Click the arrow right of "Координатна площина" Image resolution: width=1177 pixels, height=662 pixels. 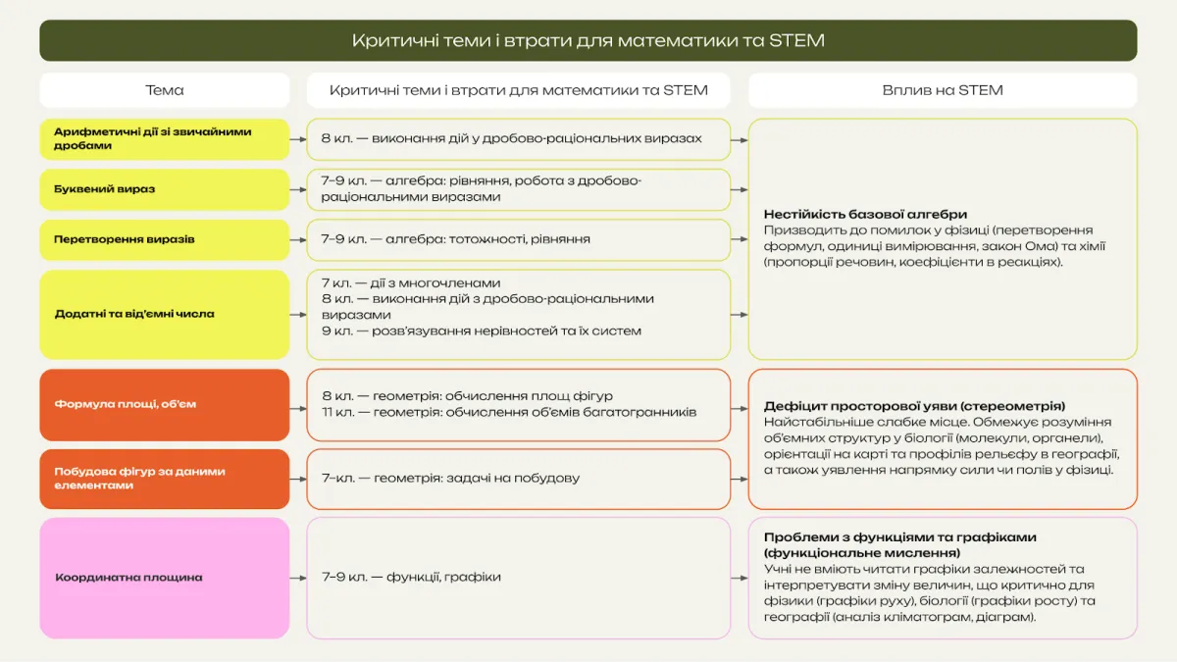pyautogui.click(x=298, y=578)
